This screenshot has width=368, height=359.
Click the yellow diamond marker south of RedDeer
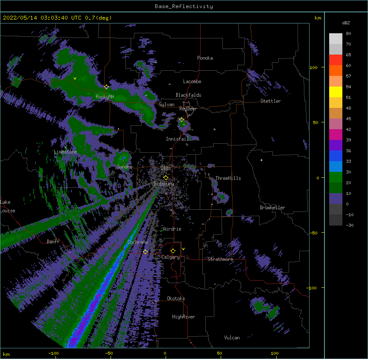[x=181, y=120]
